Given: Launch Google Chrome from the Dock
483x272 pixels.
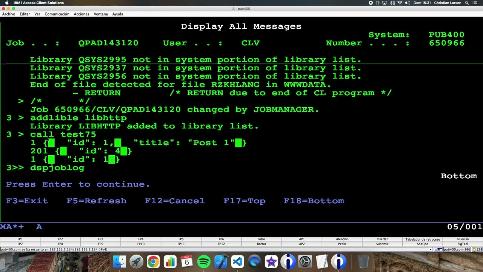Looking at the screenshot, I should (x=153, y=261).
